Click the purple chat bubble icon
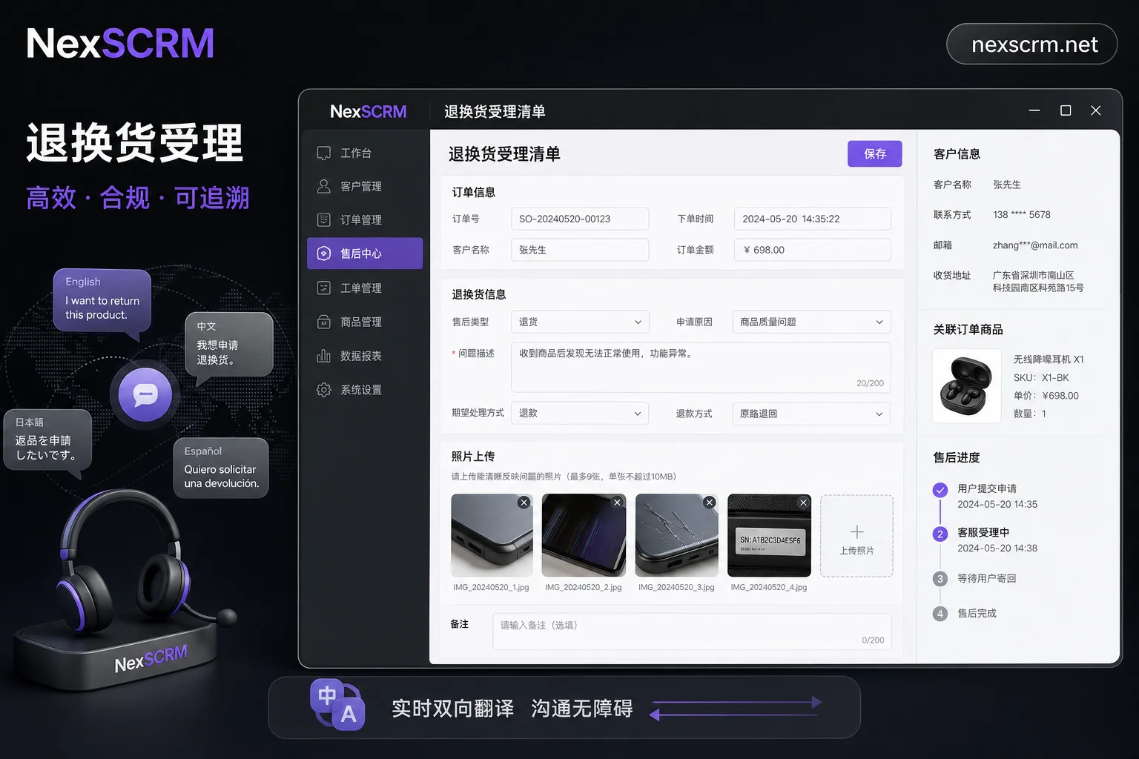Viewport: 1139px width, 759px height. (x=145, y=394)
